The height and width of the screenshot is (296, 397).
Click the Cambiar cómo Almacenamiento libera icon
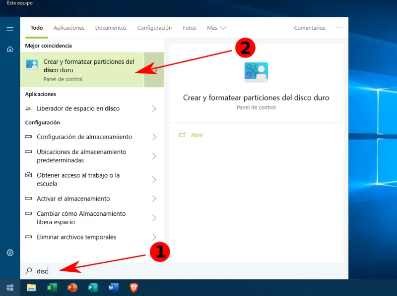(x=28, y=213)
